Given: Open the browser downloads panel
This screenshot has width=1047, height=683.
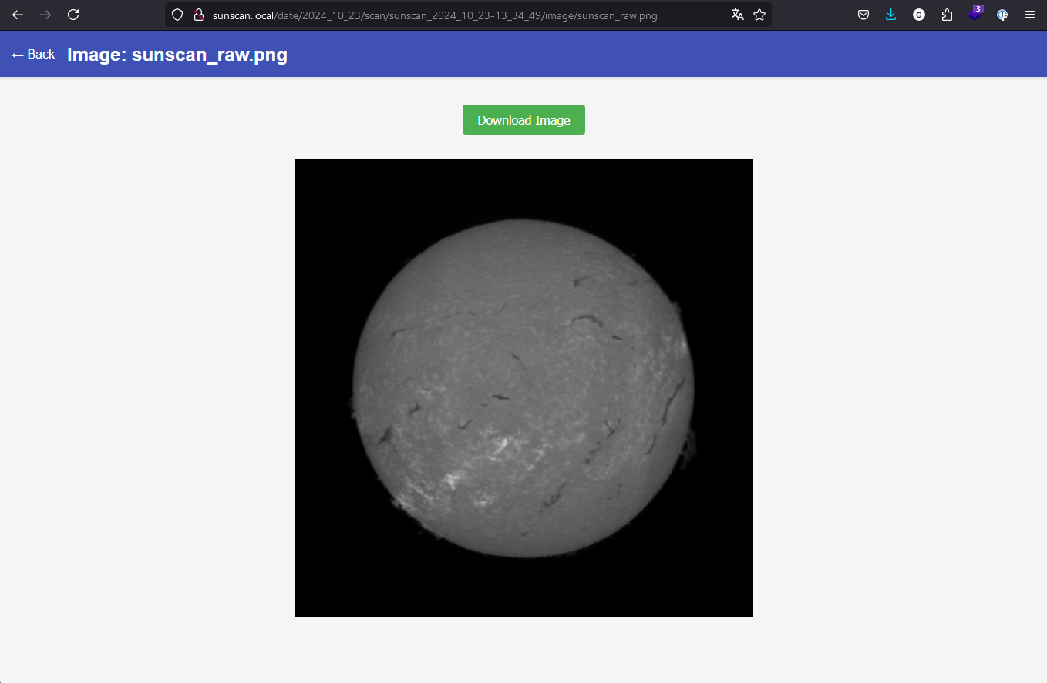Looking at the screenshot, I should coord(891,15).
